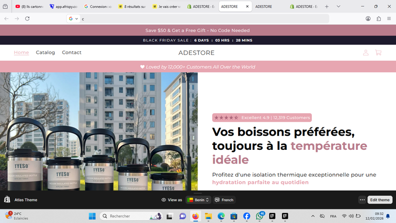Click the FRA keyboard language indicator

[333, 216]
